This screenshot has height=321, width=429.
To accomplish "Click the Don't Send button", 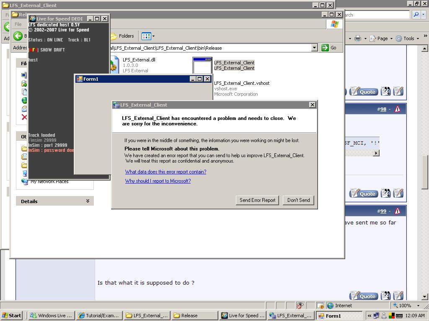I will [x=298, y=200].
